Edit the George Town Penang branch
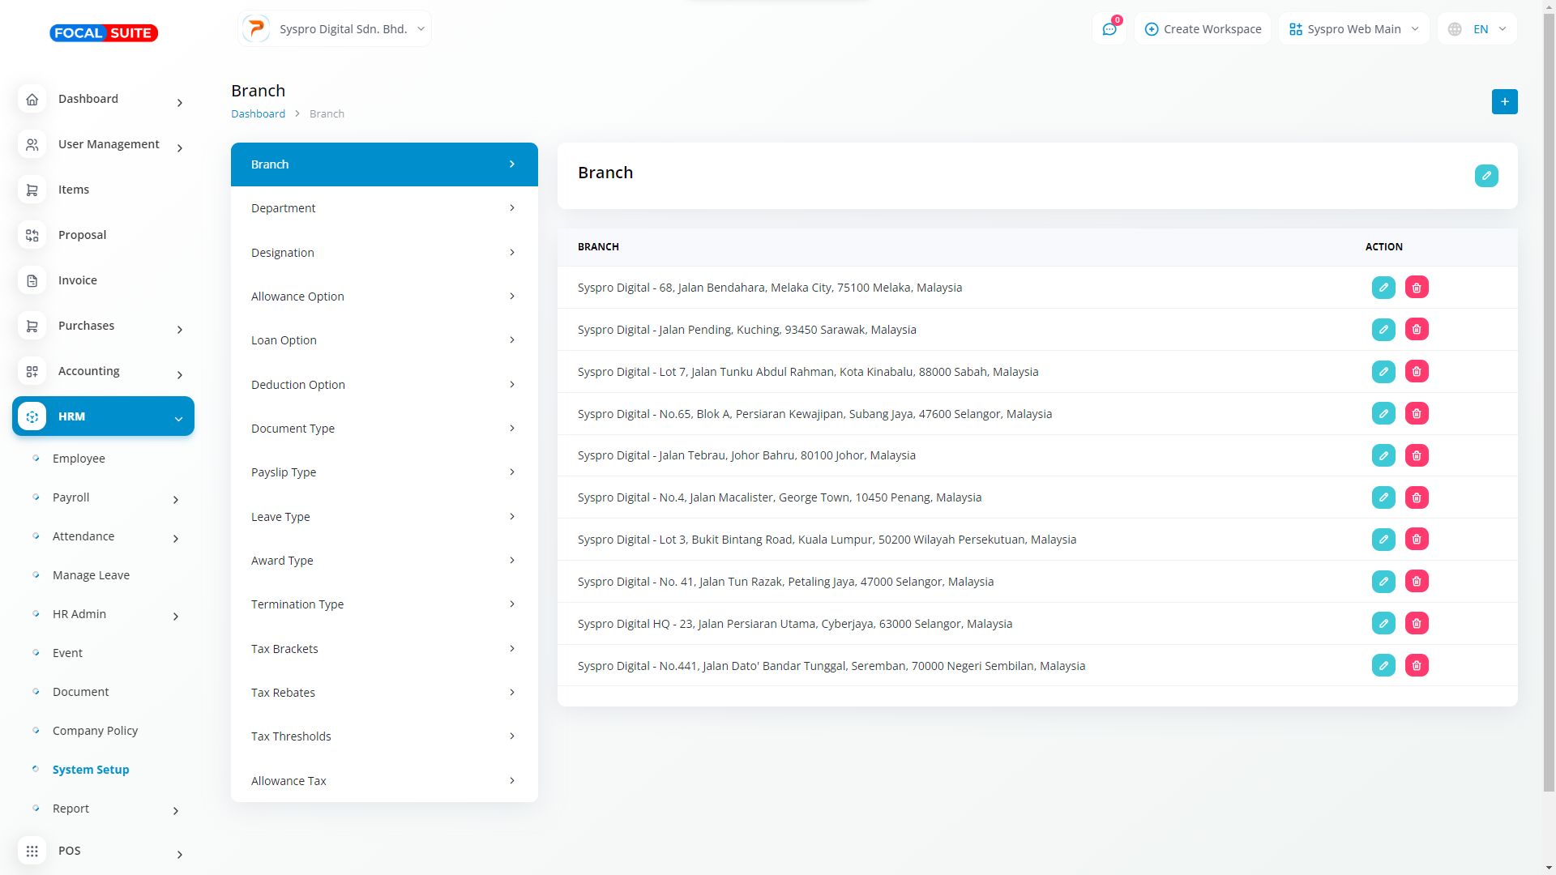 (1383, 497)
